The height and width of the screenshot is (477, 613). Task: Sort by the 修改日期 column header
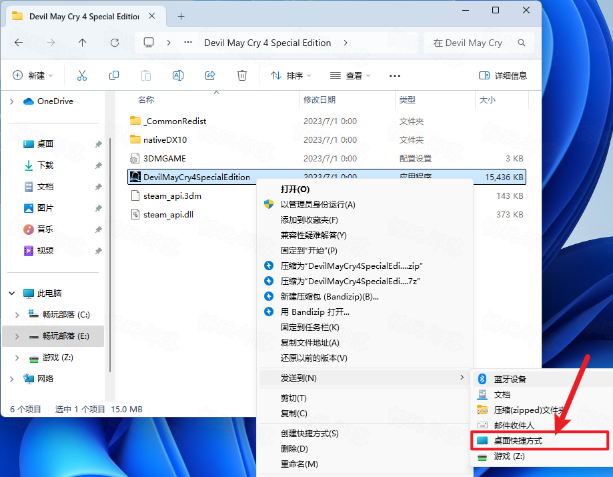pos(320,100)
